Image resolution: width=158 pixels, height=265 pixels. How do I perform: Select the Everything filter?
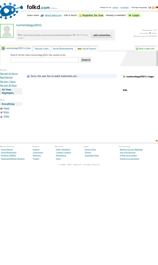[x=8, y=104]
